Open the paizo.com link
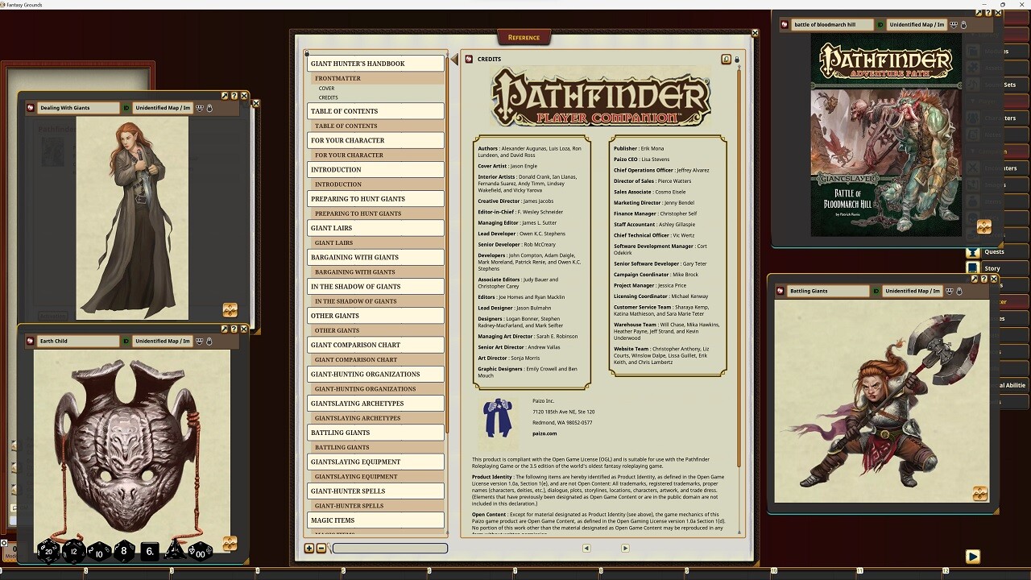Viewport: 1031px width, 580px height. [x=544, y=433]
